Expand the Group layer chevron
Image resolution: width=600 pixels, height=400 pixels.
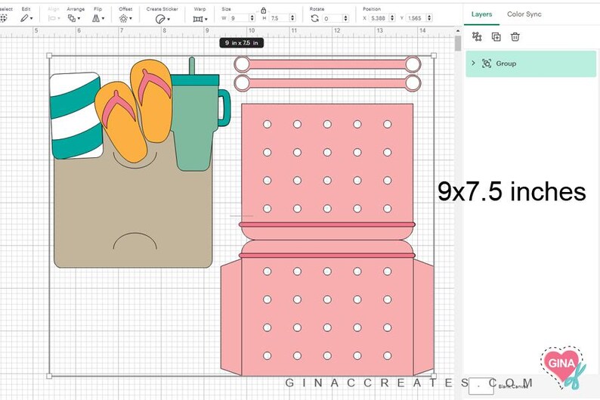(473, 64)
